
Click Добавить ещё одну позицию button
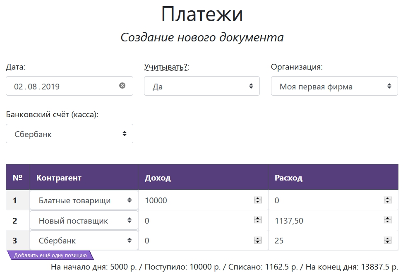[x=50, y=255]
